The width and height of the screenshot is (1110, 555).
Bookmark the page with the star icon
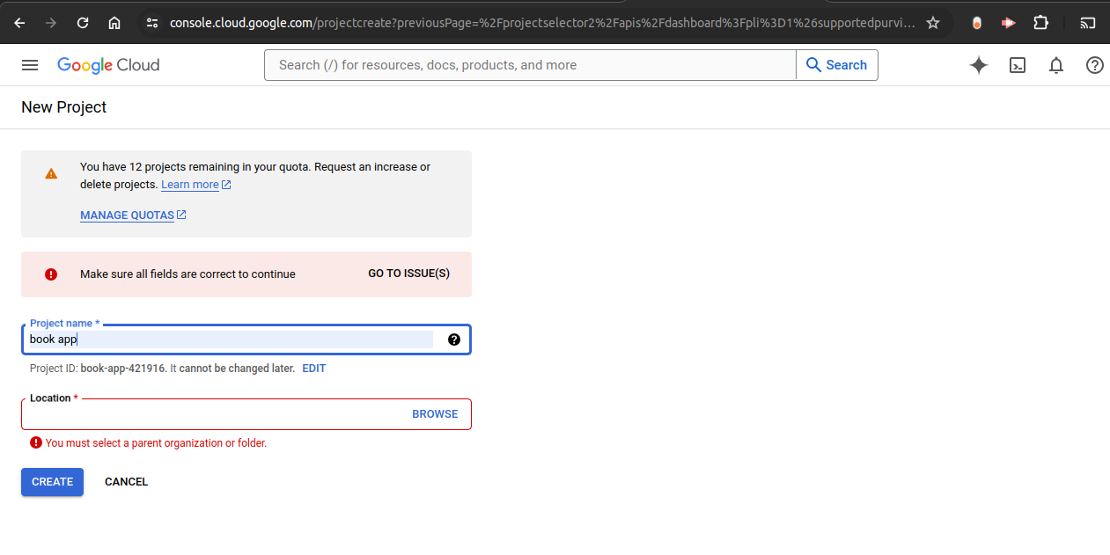(x=932, y=22)
